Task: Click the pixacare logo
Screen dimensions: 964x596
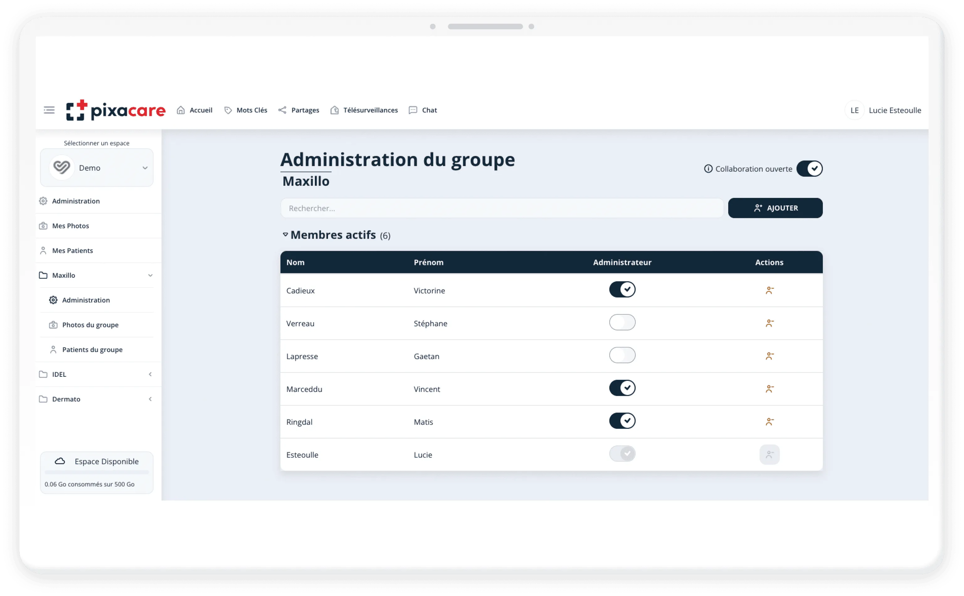Action: click(x=116, y=110)
